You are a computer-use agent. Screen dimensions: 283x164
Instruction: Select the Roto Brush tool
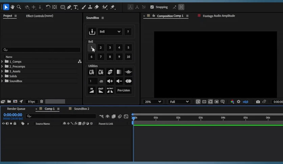point(105,7)
